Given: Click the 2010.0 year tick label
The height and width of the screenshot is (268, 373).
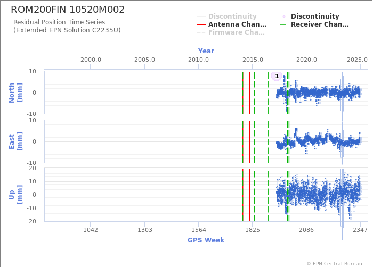Looking at the screenshot, I should (198, 60).
